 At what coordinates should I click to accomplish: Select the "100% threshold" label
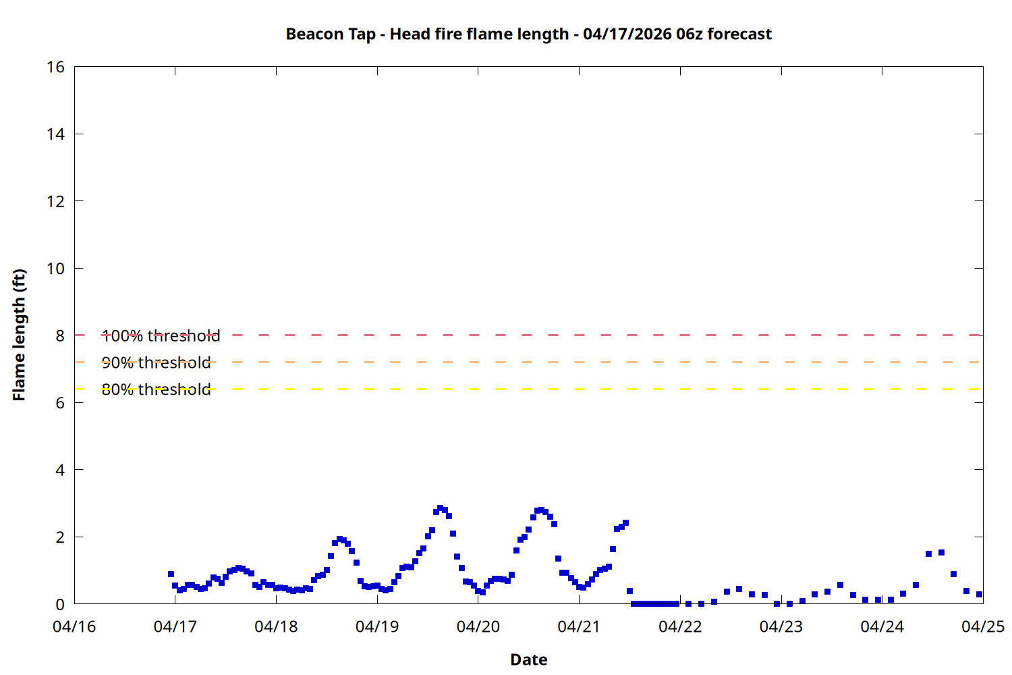click(161, 335)
